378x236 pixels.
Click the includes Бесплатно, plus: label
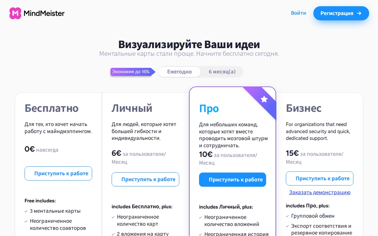(x=142, y=207)
